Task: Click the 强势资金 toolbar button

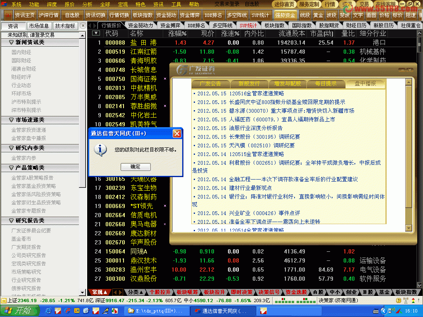Action: (285, 15)
